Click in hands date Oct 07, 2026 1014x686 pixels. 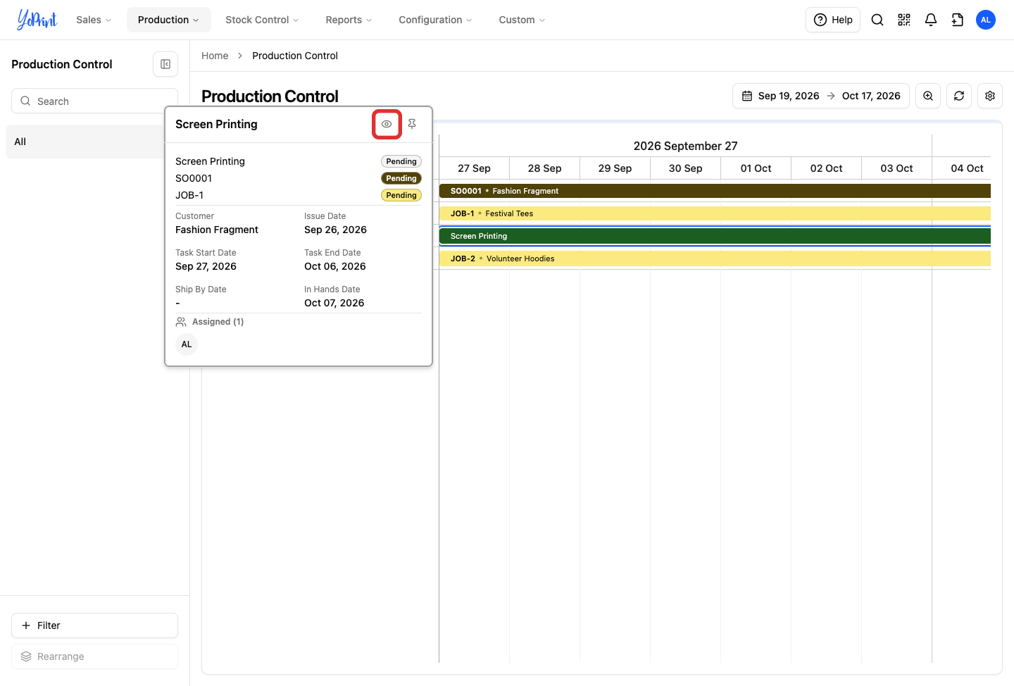(x=334, y=303)
